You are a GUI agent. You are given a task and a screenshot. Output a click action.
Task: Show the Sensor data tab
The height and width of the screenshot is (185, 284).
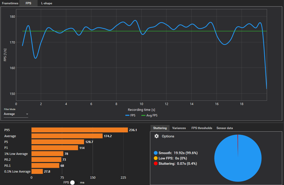pos(225,128)
